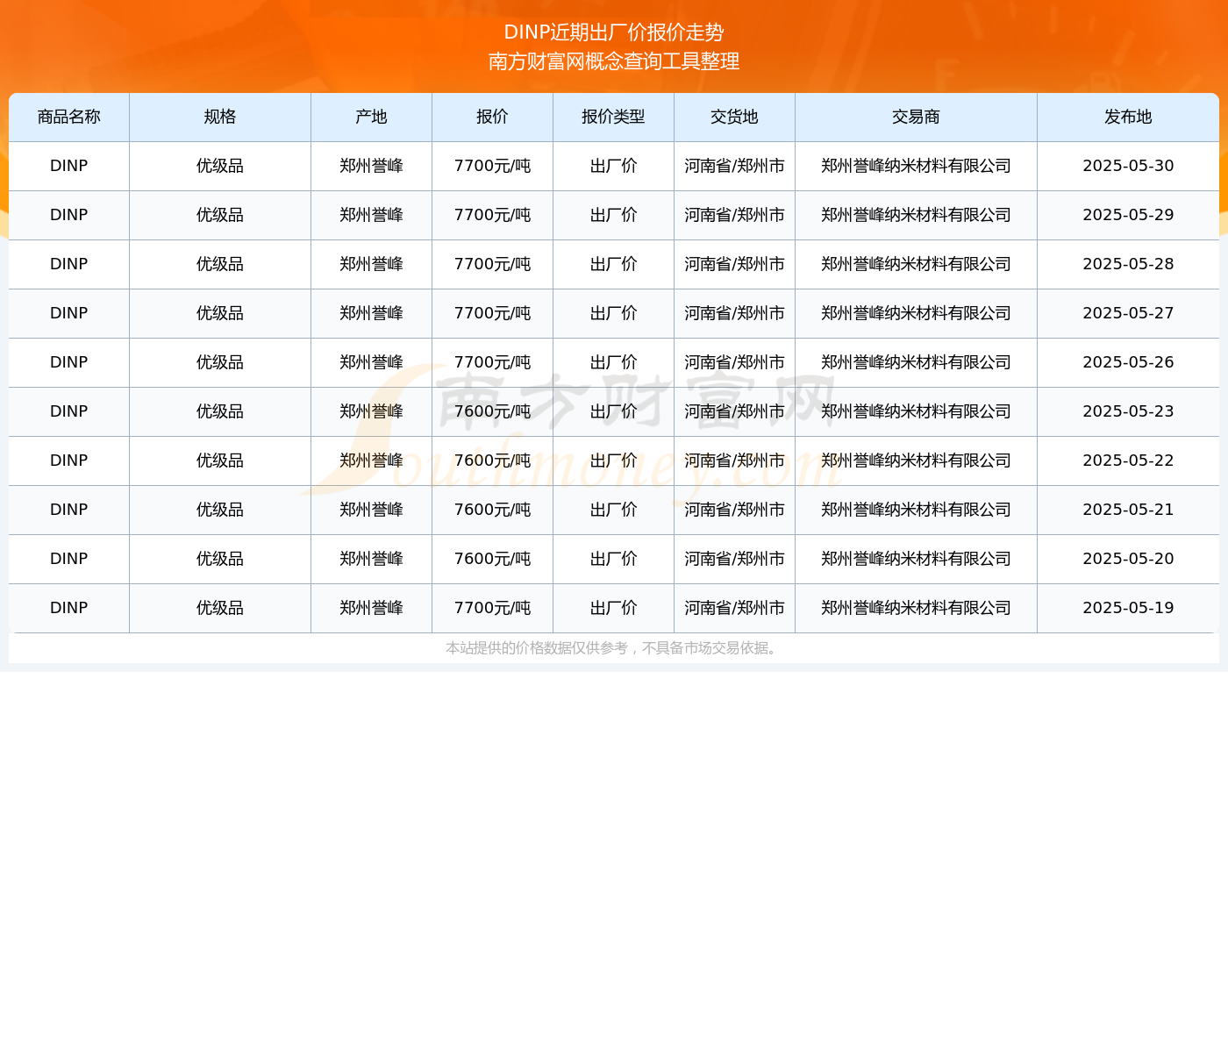This screenshot has height=1057, width=1228.
Task: Select the date cell 2025-05-26
Action: point(1128,362)
